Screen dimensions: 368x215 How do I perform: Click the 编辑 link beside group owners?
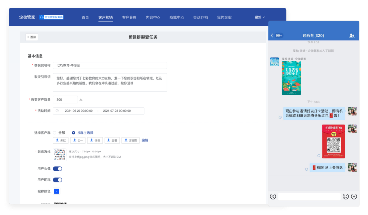click(x=145, y=140)
